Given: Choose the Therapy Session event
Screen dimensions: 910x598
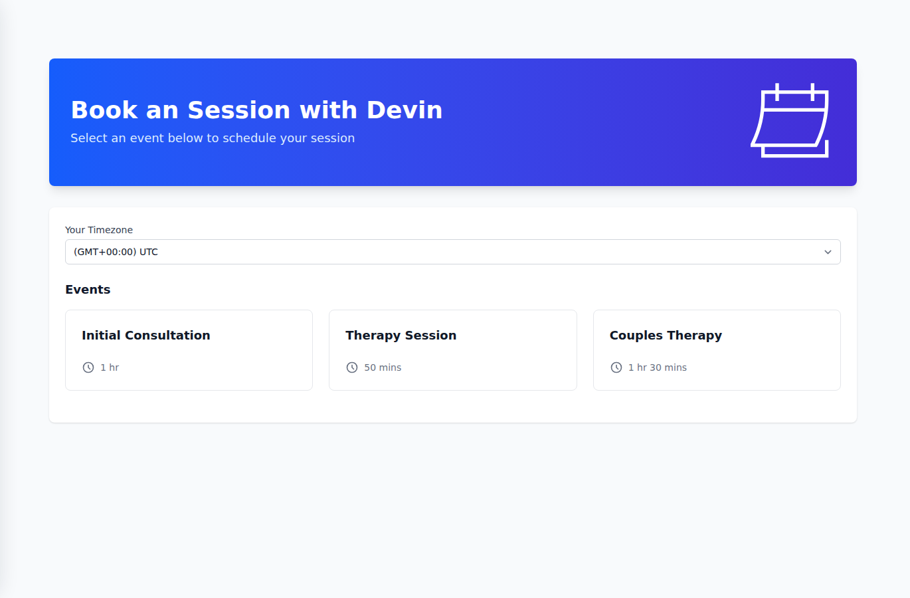Looking at the screenshot, I should tap(452, 349).
